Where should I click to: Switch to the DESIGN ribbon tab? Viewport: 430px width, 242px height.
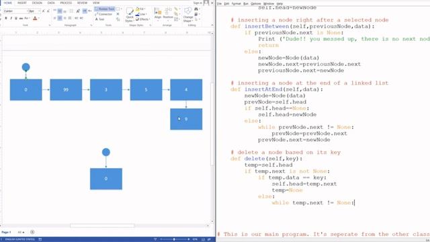click(x=37, y=3)
